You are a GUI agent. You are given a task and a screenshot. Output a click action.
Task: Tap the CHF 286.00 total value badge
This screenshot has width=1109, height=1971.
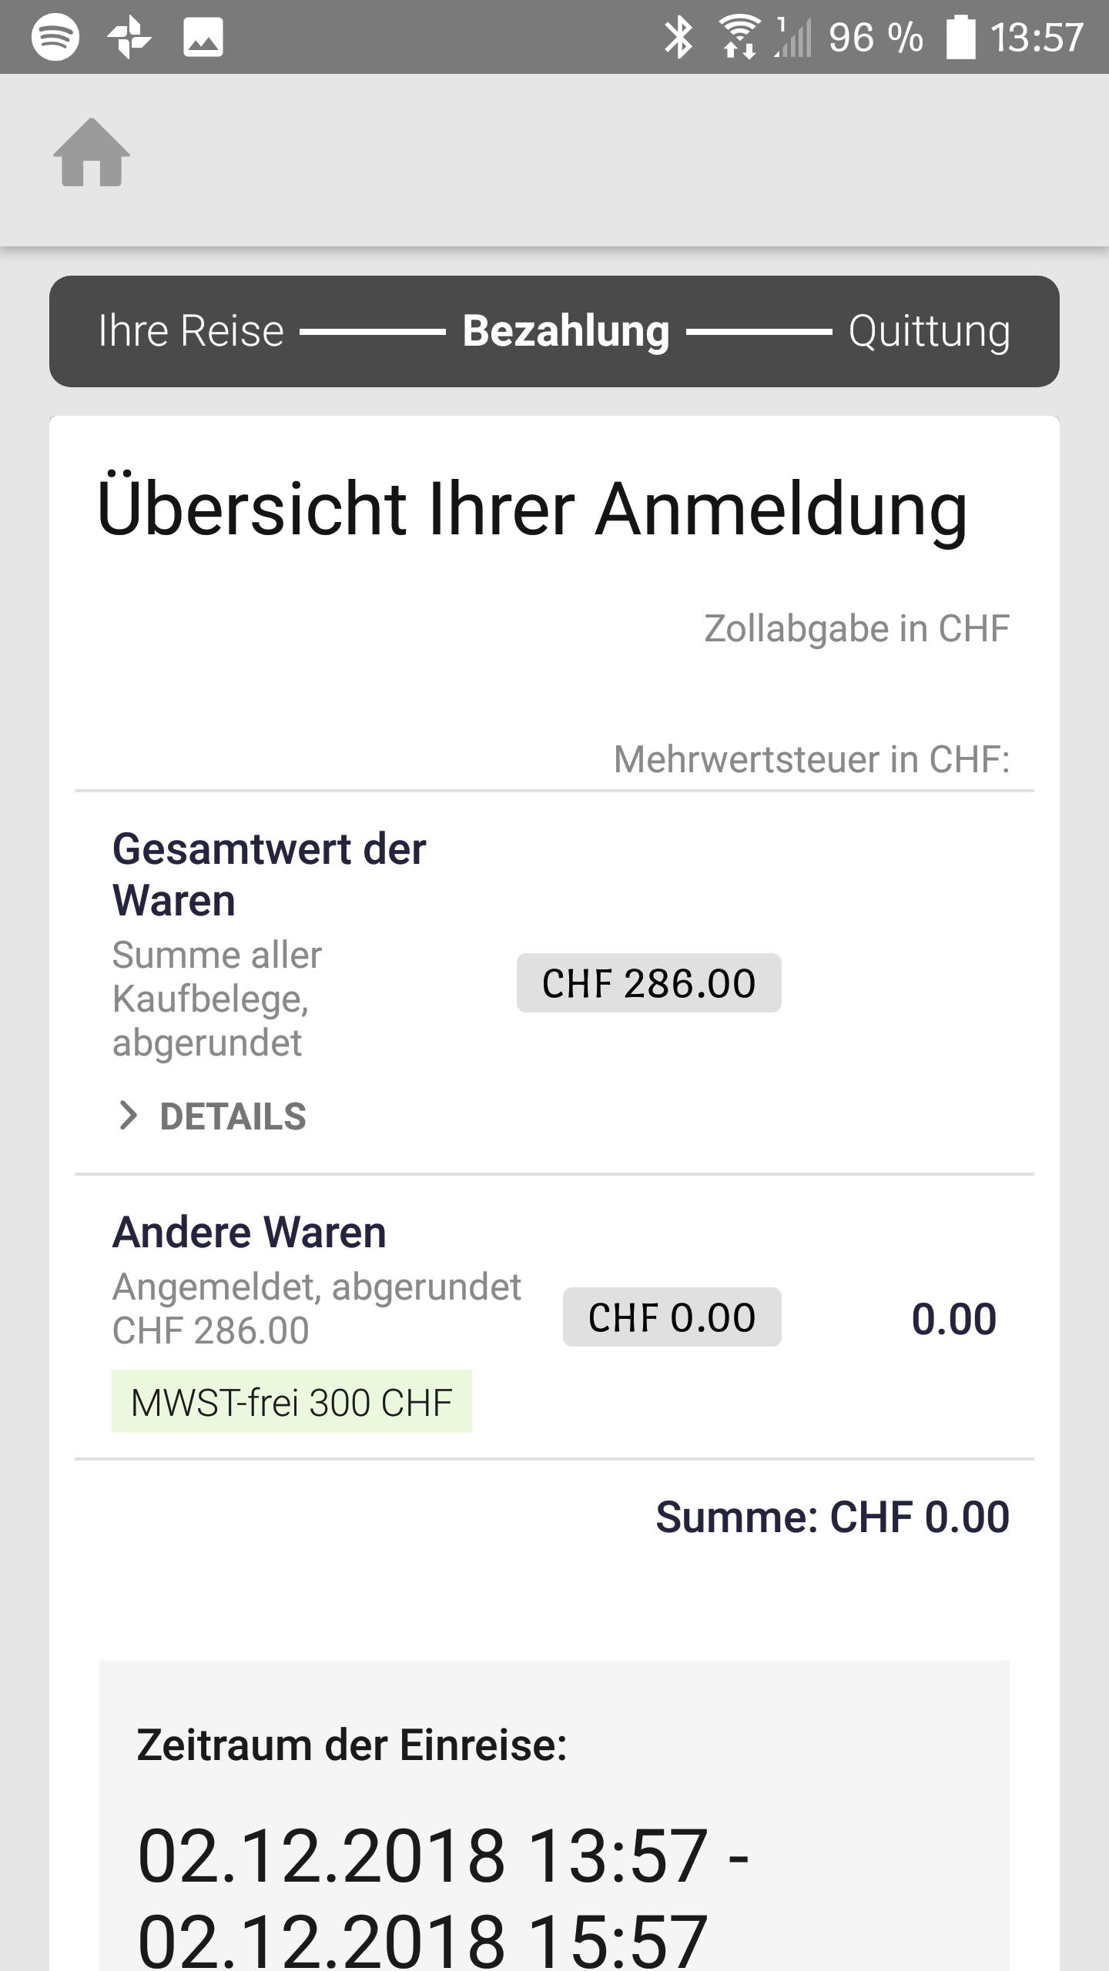(x=648, y=983)
